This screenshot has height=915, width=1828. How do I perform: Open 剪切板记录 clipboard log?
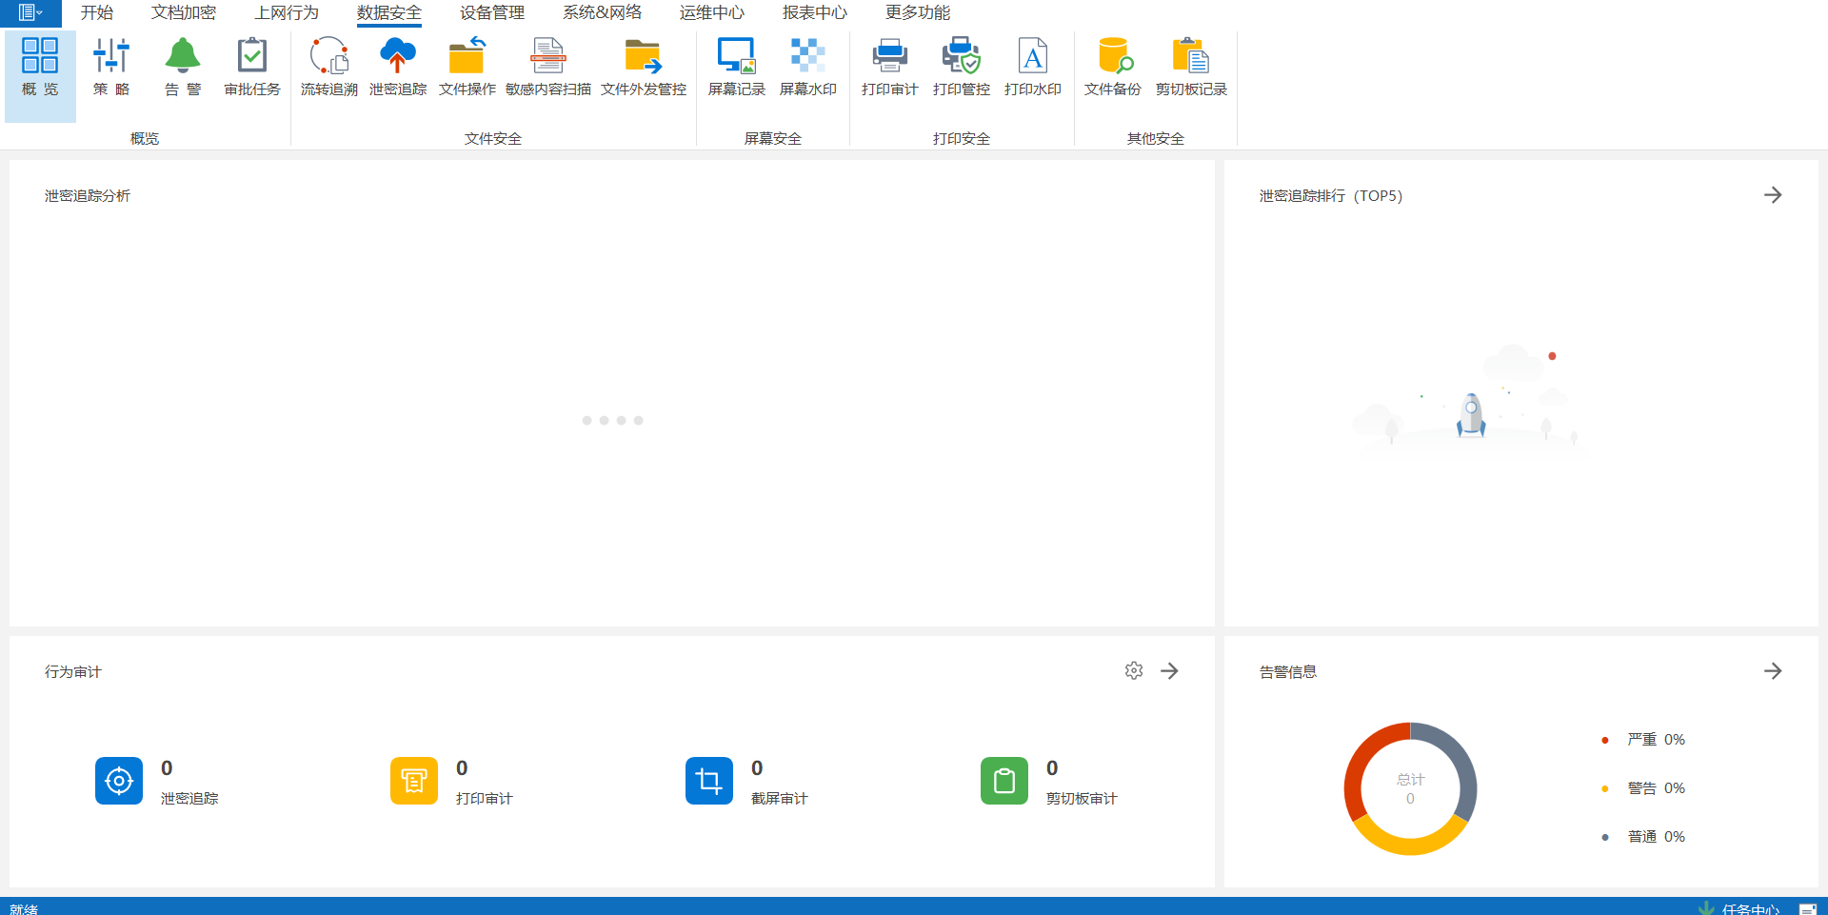[1191, 69]
